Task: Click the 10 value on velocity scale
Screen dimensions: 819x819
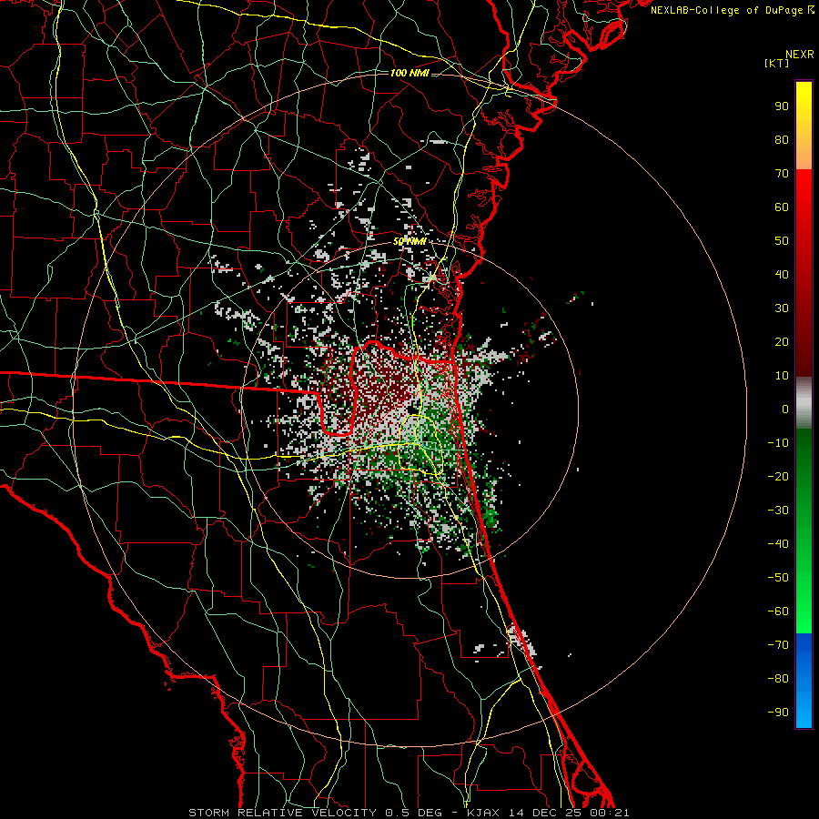Action: click(x=782, y=376)
